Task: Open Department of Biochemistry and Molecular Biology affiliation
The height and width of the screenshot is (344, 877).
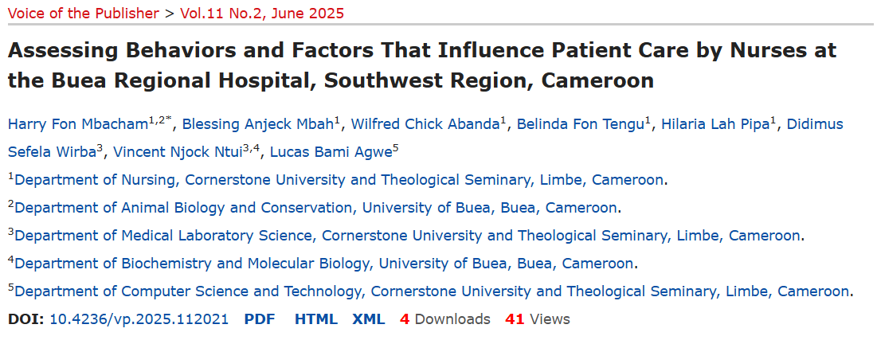Action: pyautogui.click(x=324, y=264)
